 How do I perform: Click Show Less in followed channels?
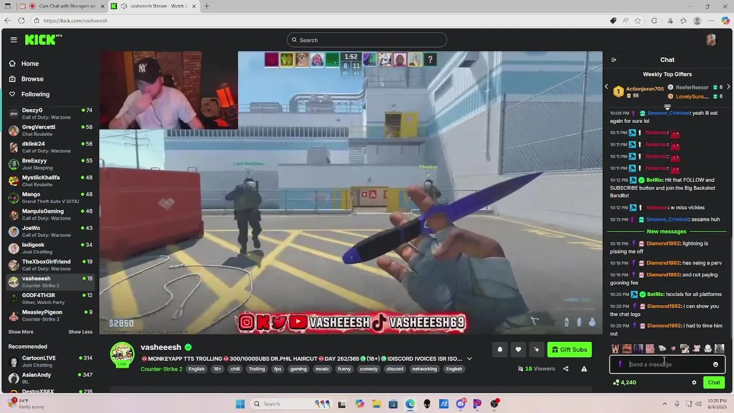(80, 332)
